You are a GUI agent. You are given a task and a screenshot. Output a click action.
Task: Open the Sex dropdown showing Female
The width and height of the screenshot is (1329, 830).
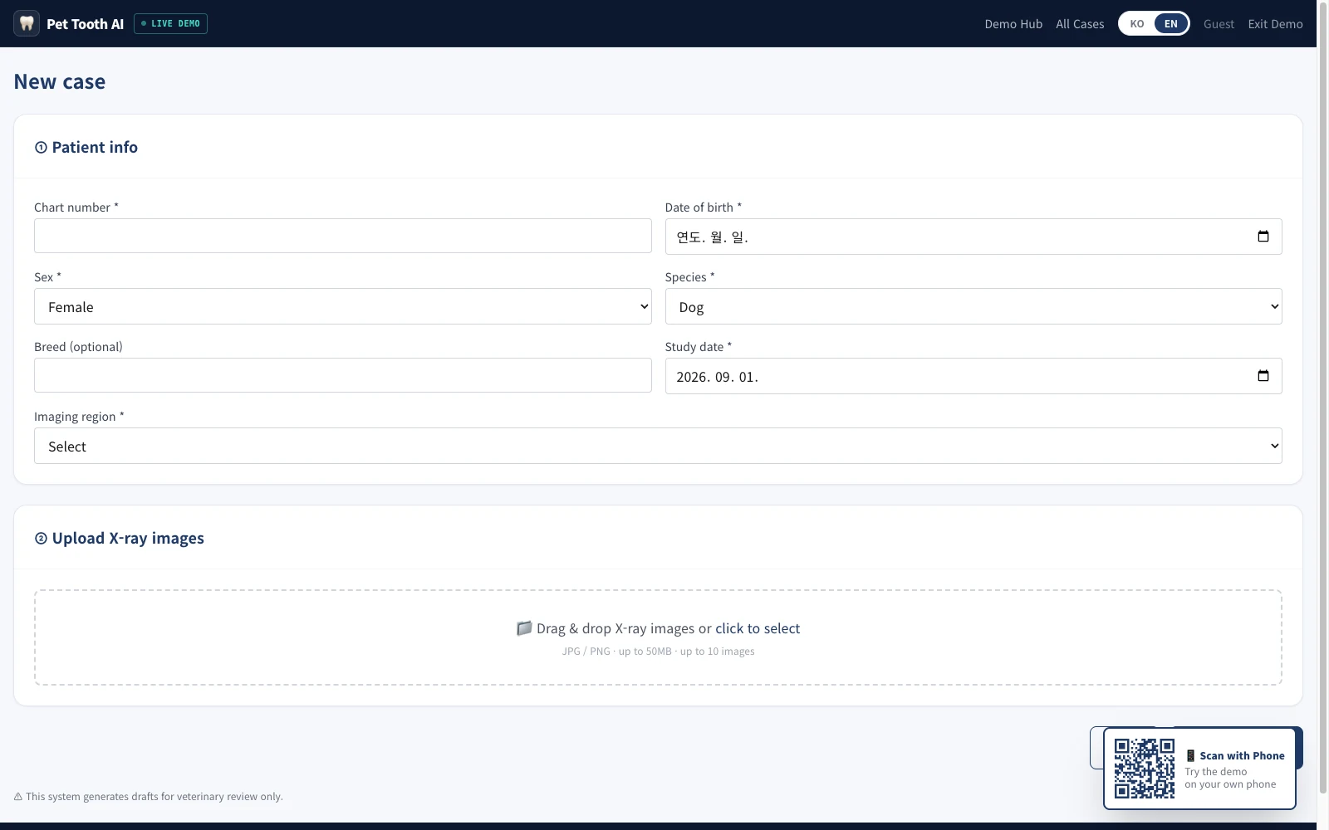[342, 306]
